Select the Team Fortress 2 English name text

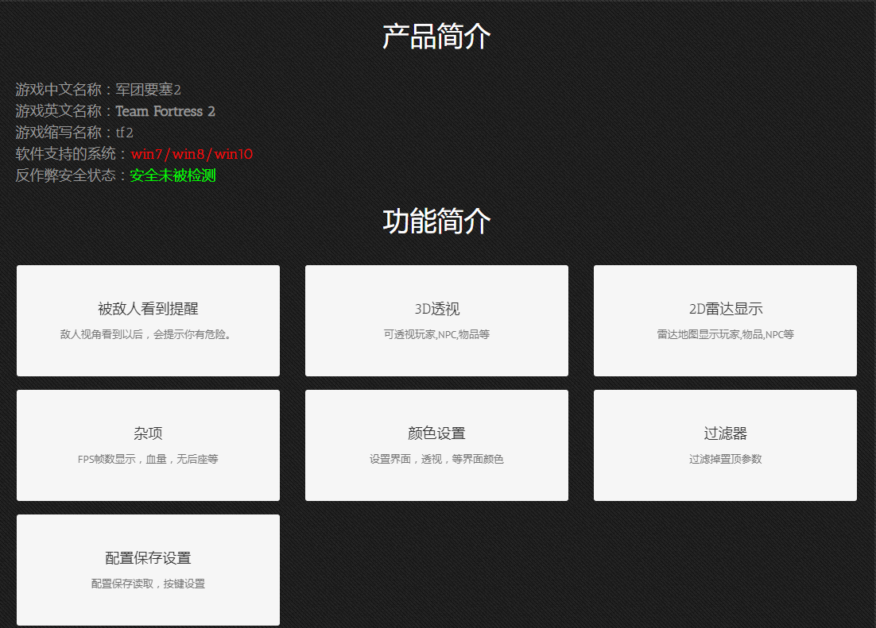165,111
